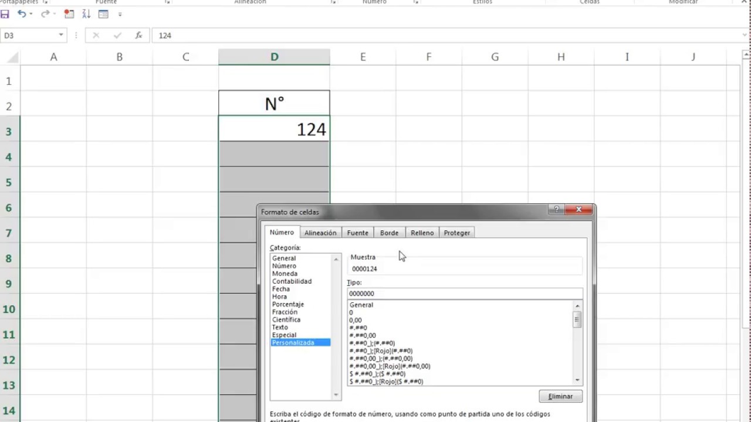Open the Alineación group dialog launcher
This screenshot has height=422, width=751.
coord(333,2)
